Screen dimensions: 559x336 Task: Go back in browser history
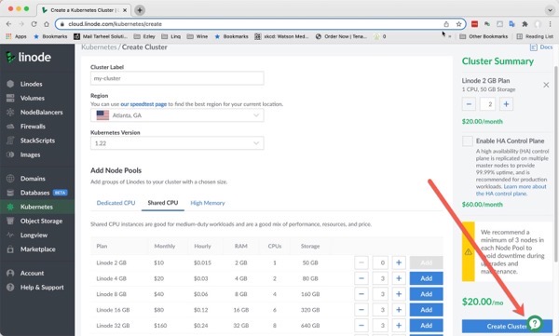point(9,24)
